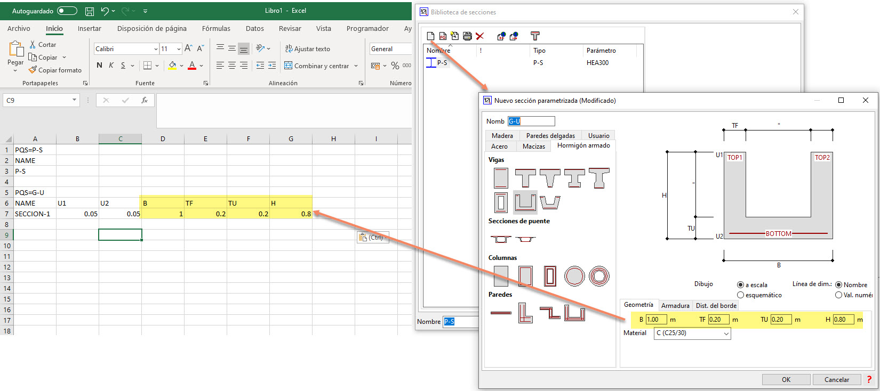Click Cancelar in the section dialog
The height and width of the screenshot is (391, 880).
coord(837,380)
